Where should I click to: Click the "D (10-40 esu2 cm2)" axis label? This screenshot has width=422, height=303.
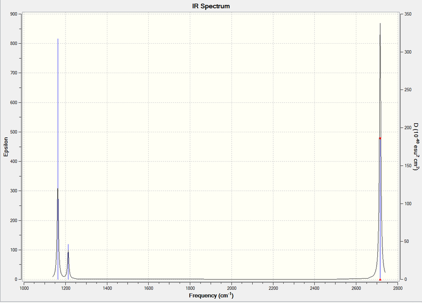(416, 147)
